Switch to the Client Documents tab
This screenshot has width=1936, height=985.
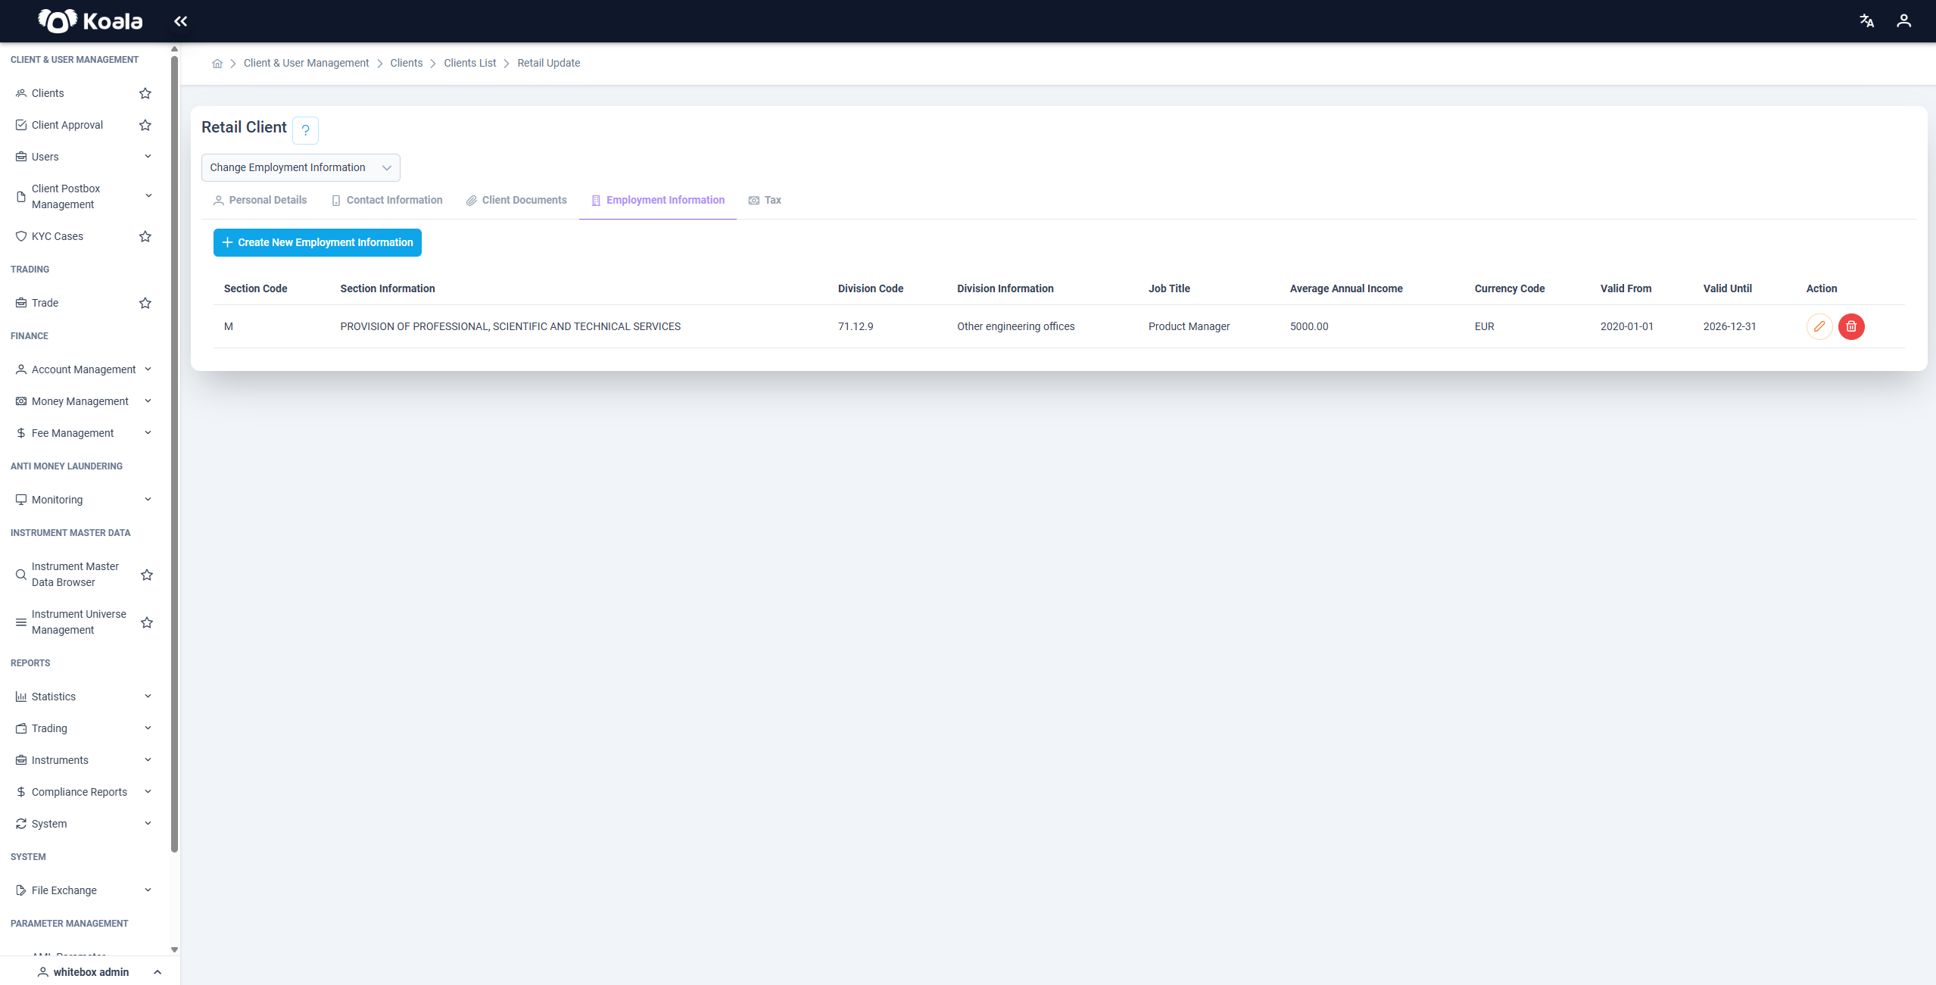(x=516, y=201)
